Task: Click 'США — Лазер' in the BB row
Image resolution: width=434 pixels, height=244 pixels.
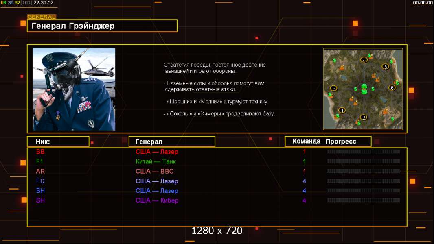Action: tap(157, 151)
